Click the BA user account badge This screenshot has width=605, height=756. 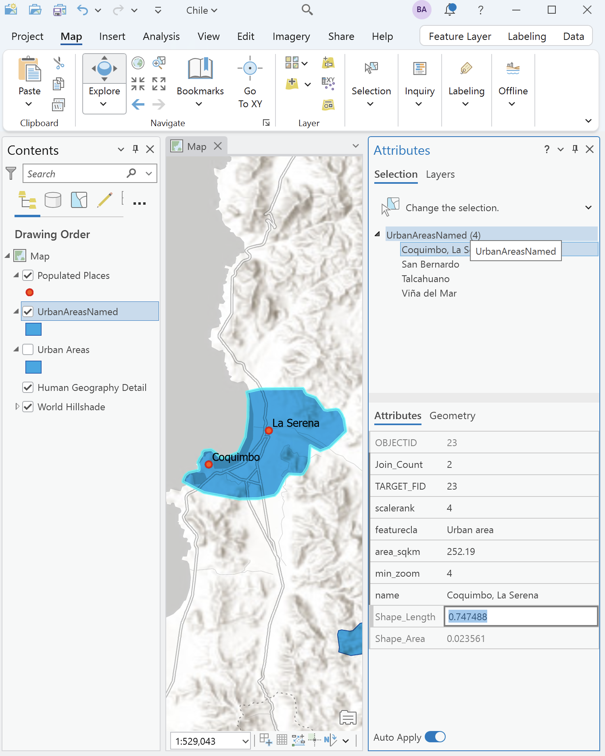422,10
